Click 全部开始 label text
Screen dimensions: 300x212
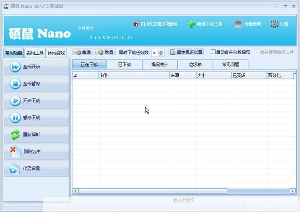(x=31, y=67)
